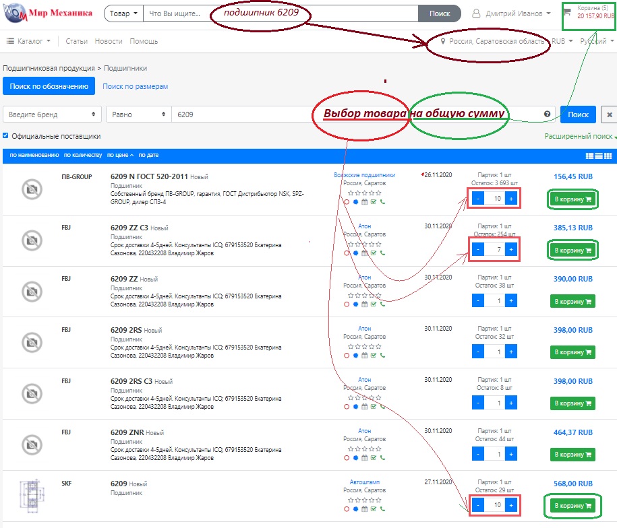Click the question mark help icon
Screen dimensions: 617x528
click(547, 114)
